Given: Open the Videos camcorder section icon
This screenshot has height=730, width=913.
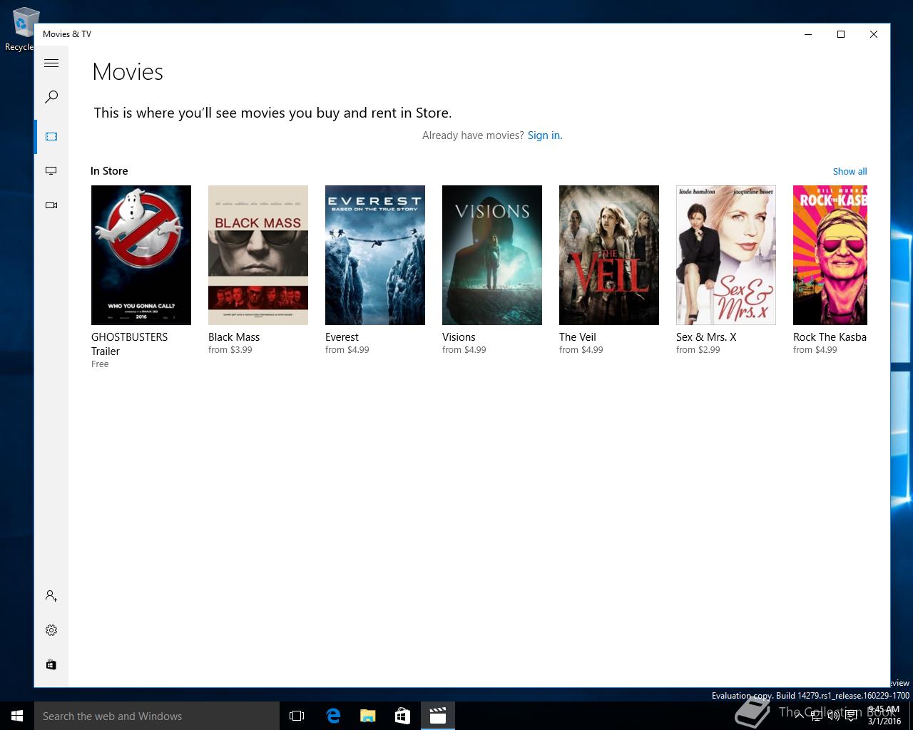Looking at the screenshot, I should click(x=51, y=205).
